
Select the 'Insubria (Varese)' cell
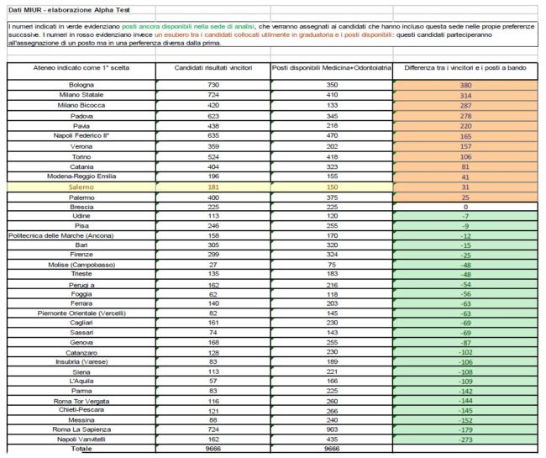[x=81, y=362]
